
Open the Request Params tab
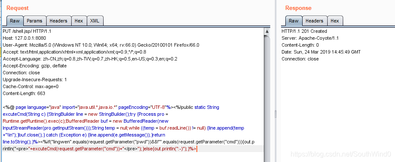click(35, 21)
